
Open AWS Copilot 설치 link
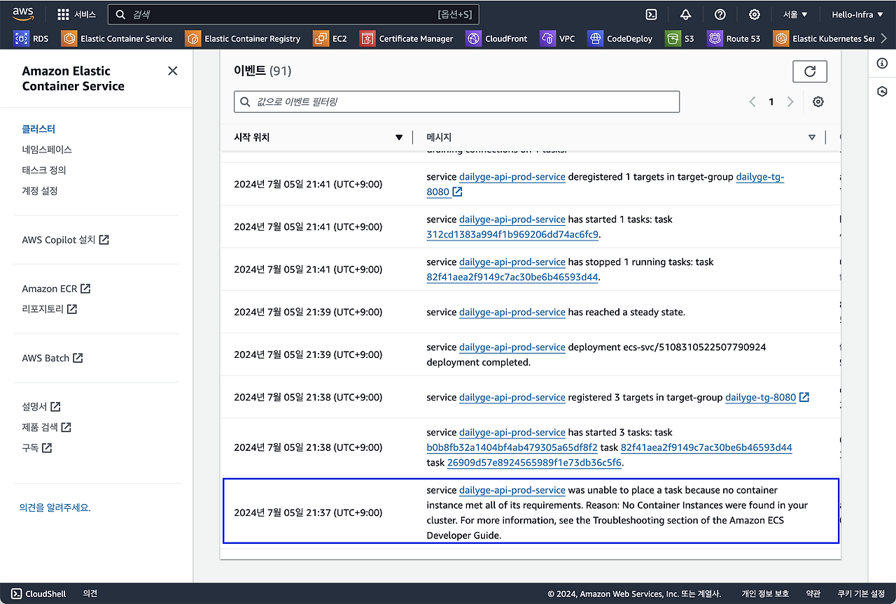(x=65, y=240)
